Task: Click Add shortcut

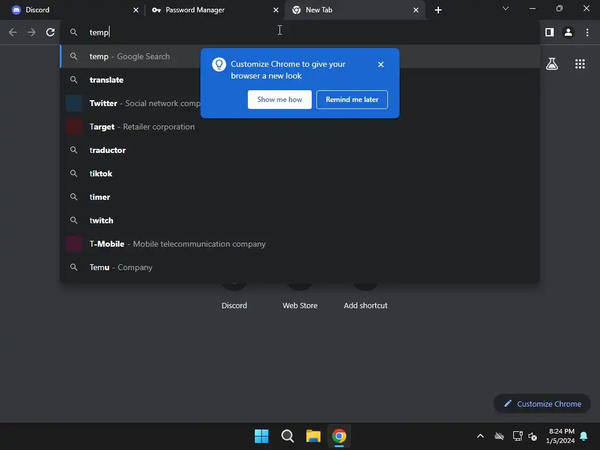Action: (x=366, y=305)
